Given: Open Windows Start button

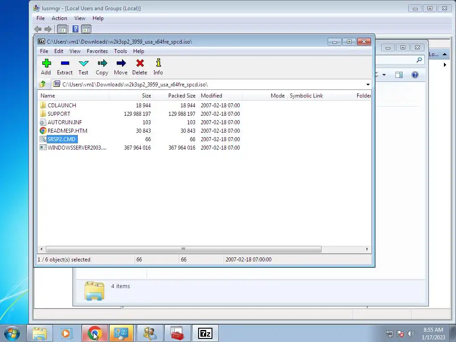Looking at the screenshot, I should 12,333.
